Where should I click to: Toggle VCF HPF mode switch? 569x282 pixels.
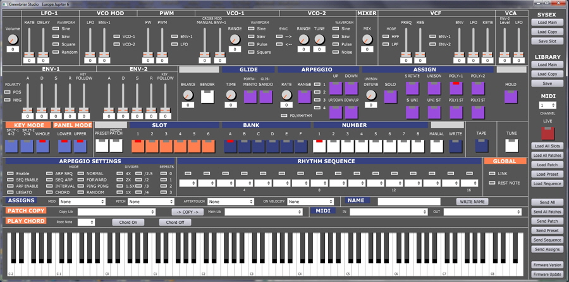tap(386, 36)
